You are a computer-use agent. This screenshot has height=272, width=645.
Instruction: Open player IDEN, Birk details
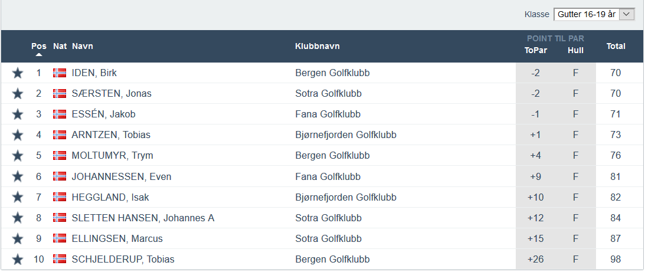(94, 73)
